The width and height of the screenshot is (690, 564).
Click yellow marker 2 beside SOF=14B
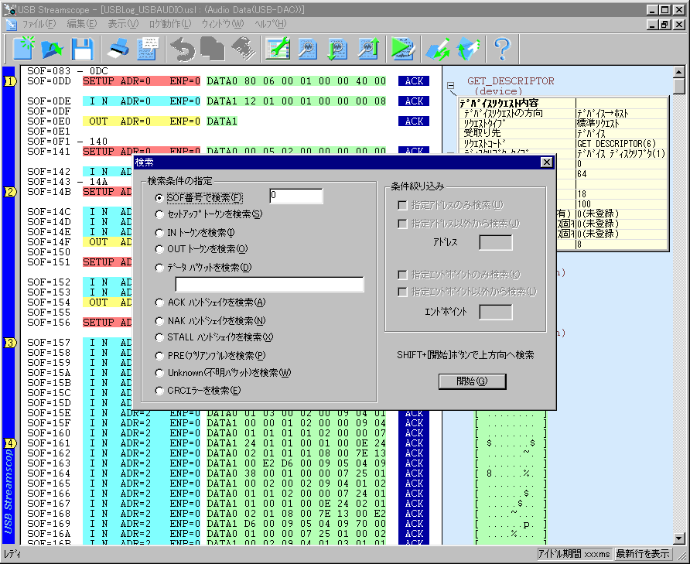[x=10, y=192]
